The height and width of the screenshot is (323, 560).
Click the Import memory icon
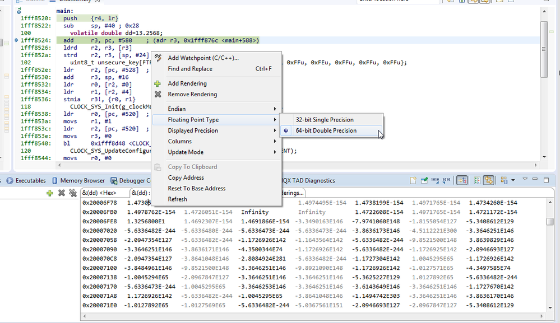coord(436,180)
